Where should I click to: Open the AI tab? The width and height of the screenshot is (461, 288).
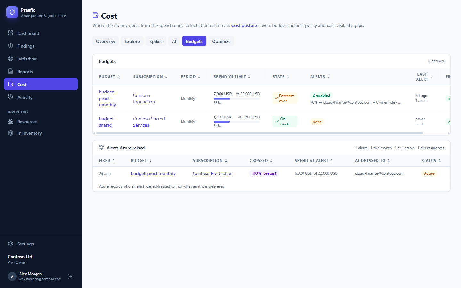pos(174,41)
